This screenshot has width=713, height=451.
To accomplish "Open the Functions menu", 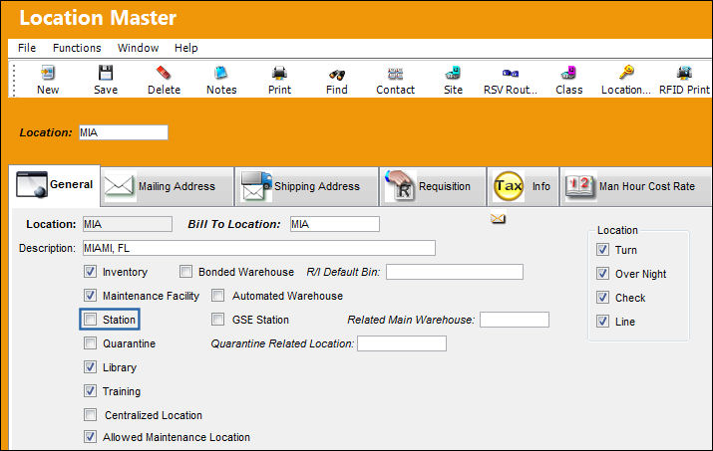I will tap(77, 48).
